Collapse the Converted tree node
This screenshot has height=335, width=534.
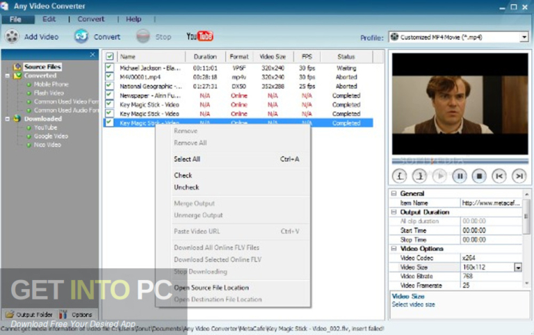(7, 76)
